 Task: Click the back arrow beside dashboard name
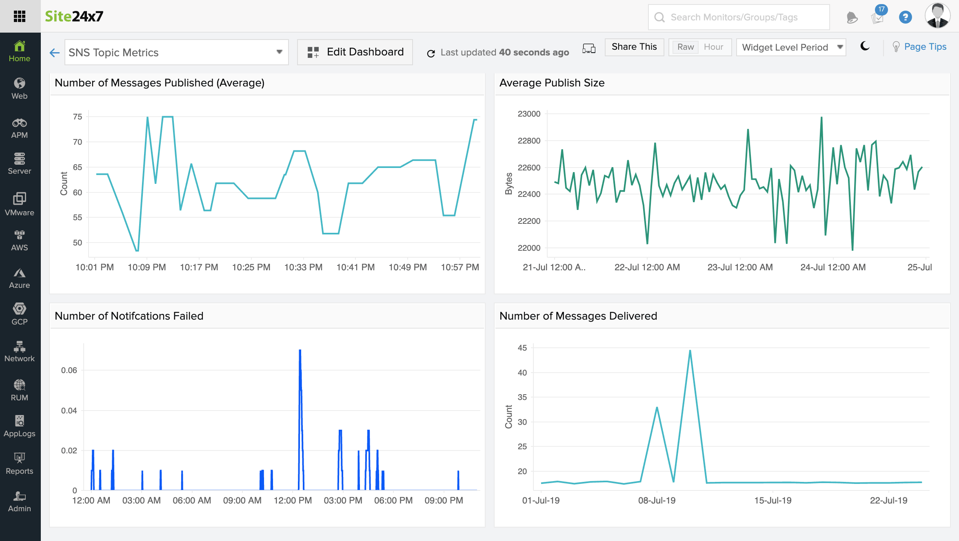tap(55, 53)
